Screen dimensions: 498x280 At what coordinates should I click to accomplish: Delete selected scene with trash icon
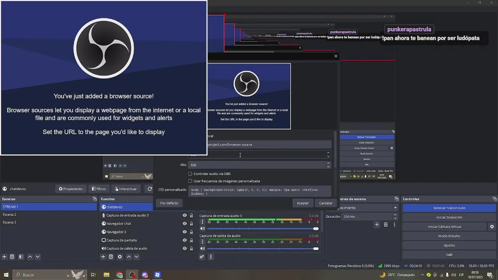click(12, 257)
